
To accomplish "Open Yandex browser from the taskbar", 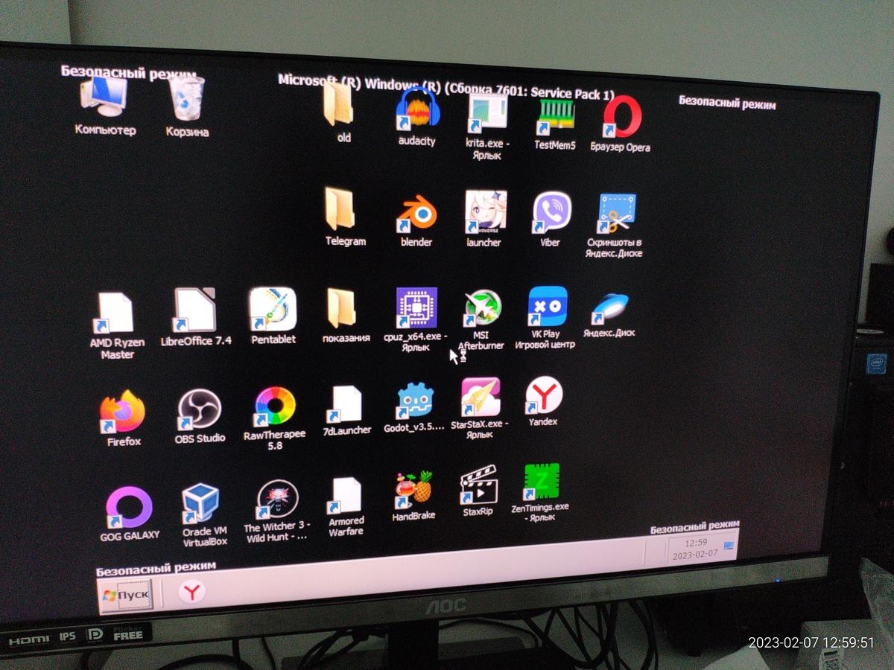I will coord(192,592).
